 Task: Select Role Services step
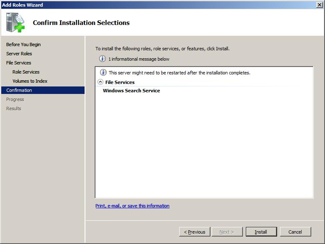click(26, 72)
